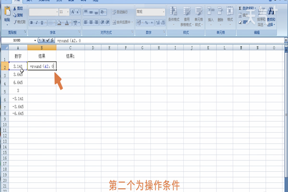Expand the formula bar with chevron

point(286,40)
